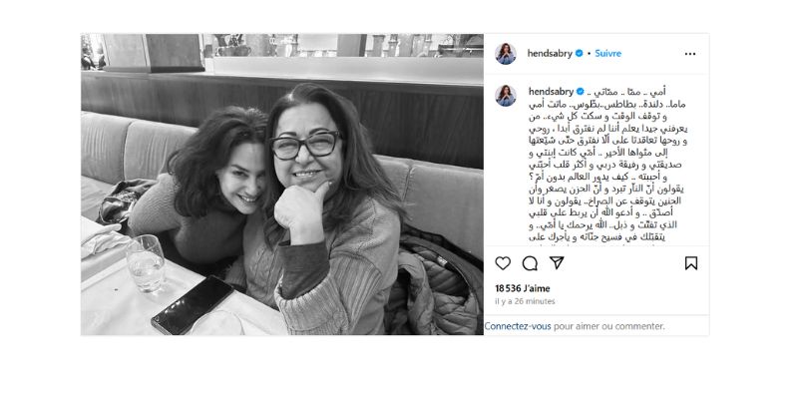Image resolution: width=798 pixels, height=399 pixels.
Task: Click the 'il y a 26 minutes' timestamp
Action: [x=525, y=301]
